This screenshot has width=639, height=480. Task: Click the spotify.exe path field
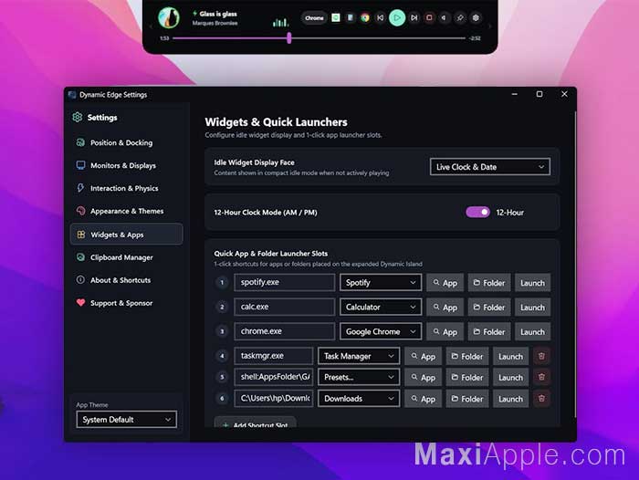285,282
